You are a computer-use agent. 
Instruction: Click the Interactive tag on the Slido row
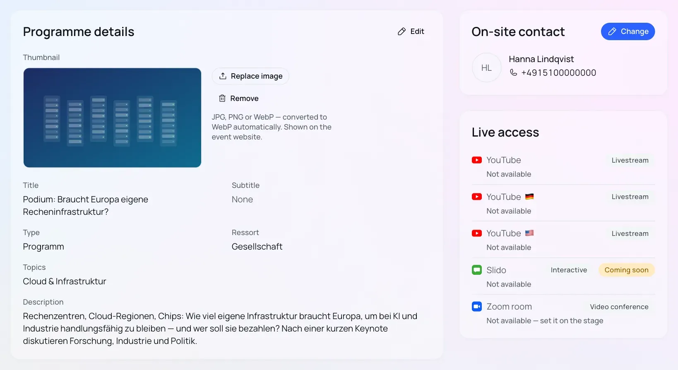point(569,270)
